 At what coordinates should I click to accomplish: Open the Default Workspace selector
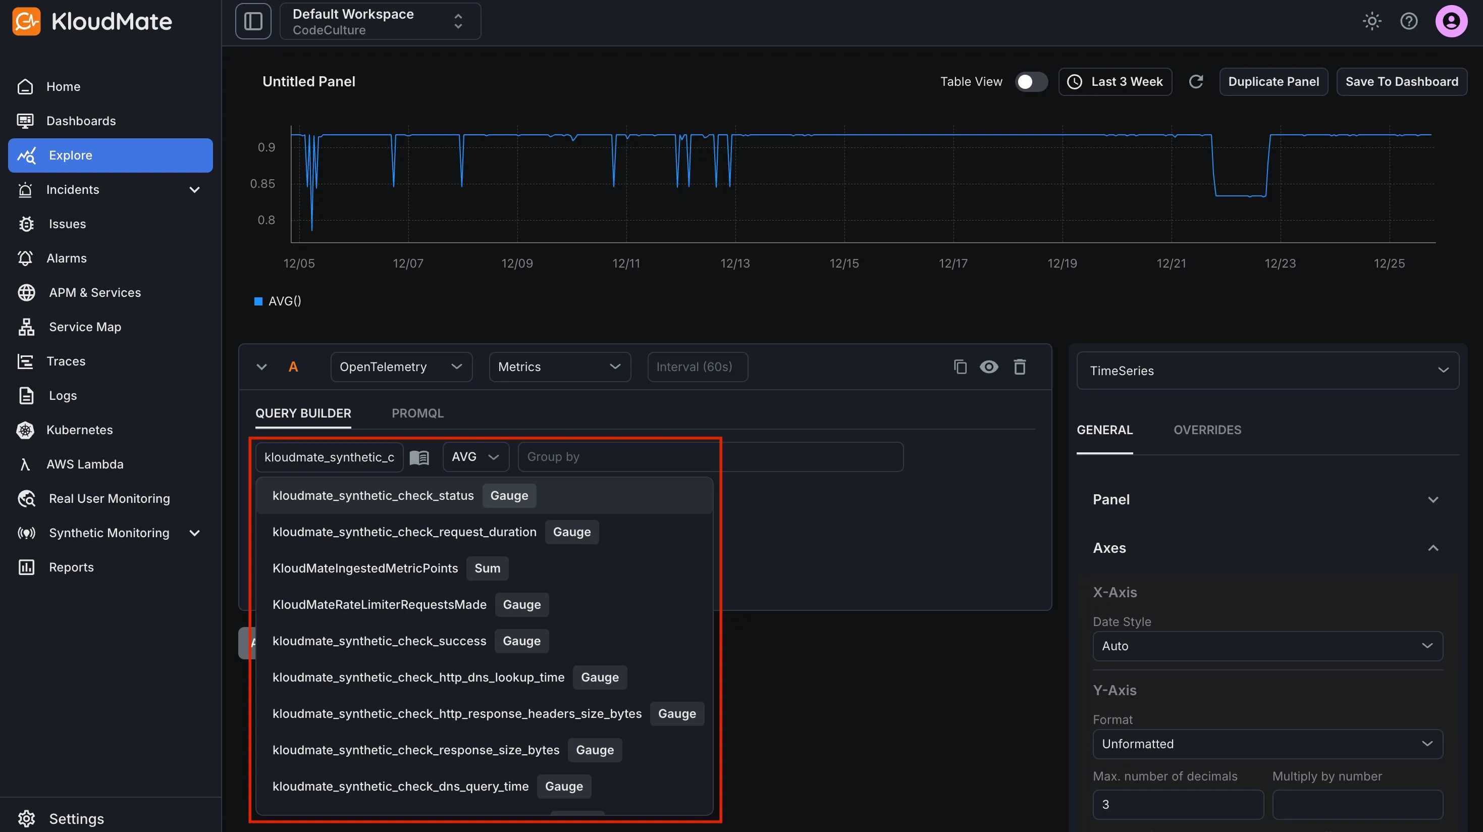pyautogui.click(x=380, y=21)
